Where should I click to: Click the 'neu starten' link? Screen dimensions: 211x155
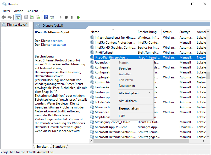point(58,45)
